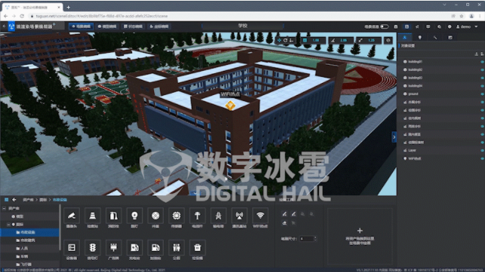Click the back arrow in asset breadcrumb

[14, 200]
